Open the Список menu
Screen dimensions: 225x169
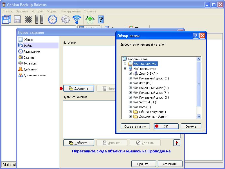click(8, 11)
